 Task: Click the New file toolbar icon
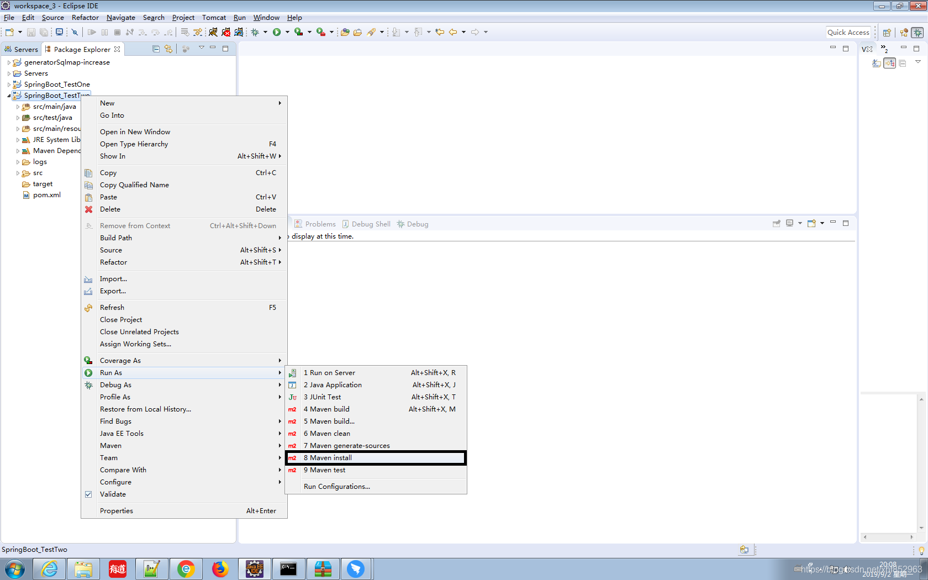(9, 32)
